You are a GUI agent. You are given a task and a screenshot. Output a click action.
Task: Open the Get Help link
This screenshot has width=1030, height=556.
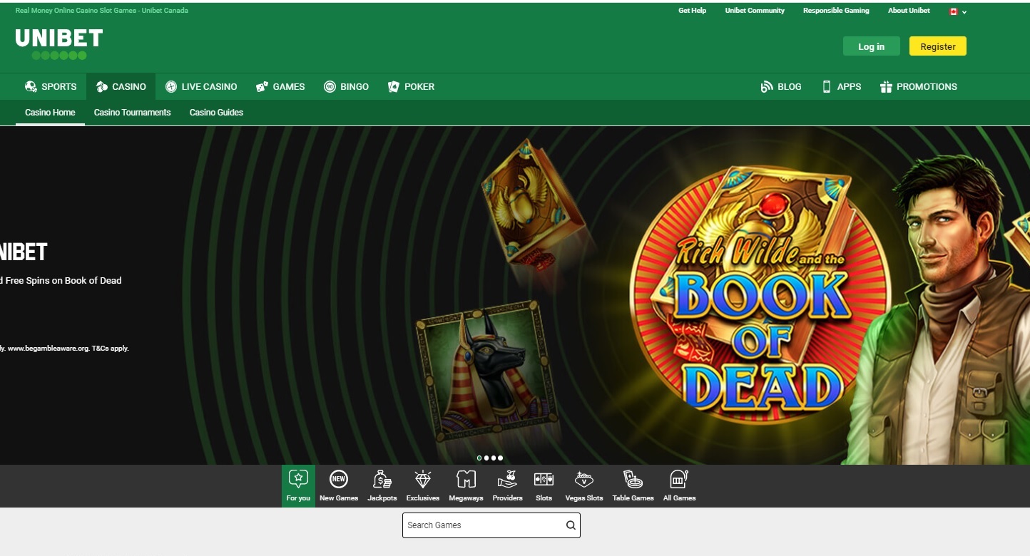pos(692,11)
